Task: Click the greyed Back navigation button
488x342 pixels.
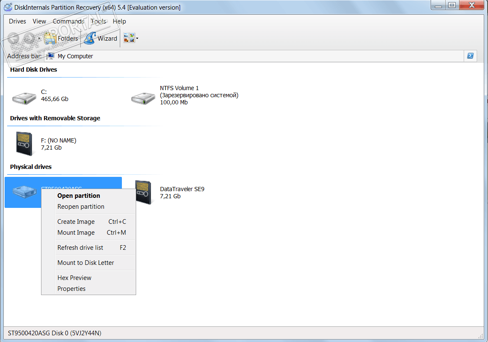Action: click(x=13, y=38)
